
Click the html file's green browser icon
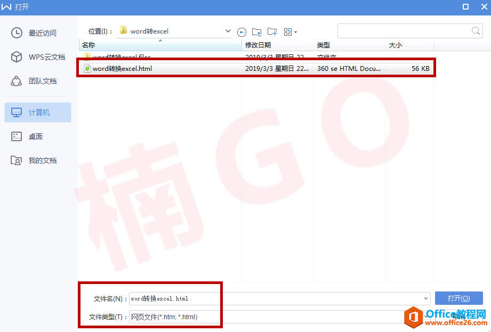pyautogui.click(x=87, y=69)
